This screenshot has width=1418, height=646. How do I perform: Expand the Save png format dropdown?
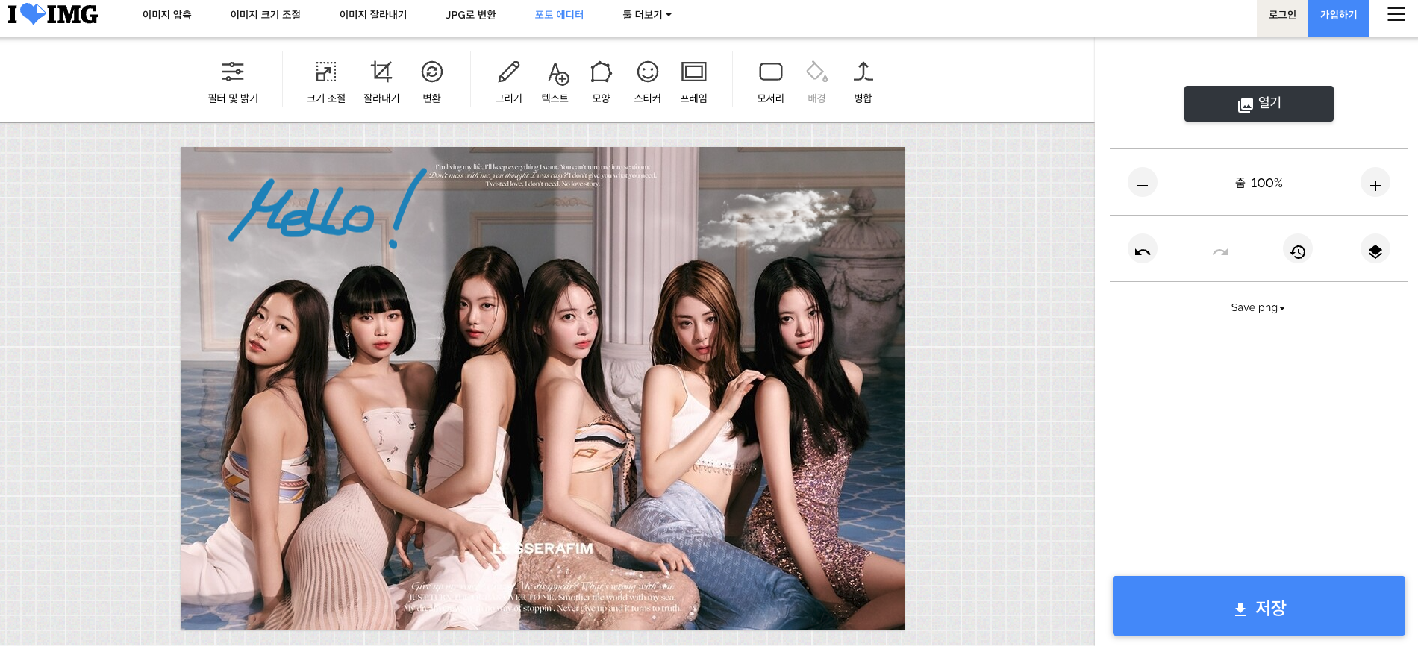[1258, 307]
